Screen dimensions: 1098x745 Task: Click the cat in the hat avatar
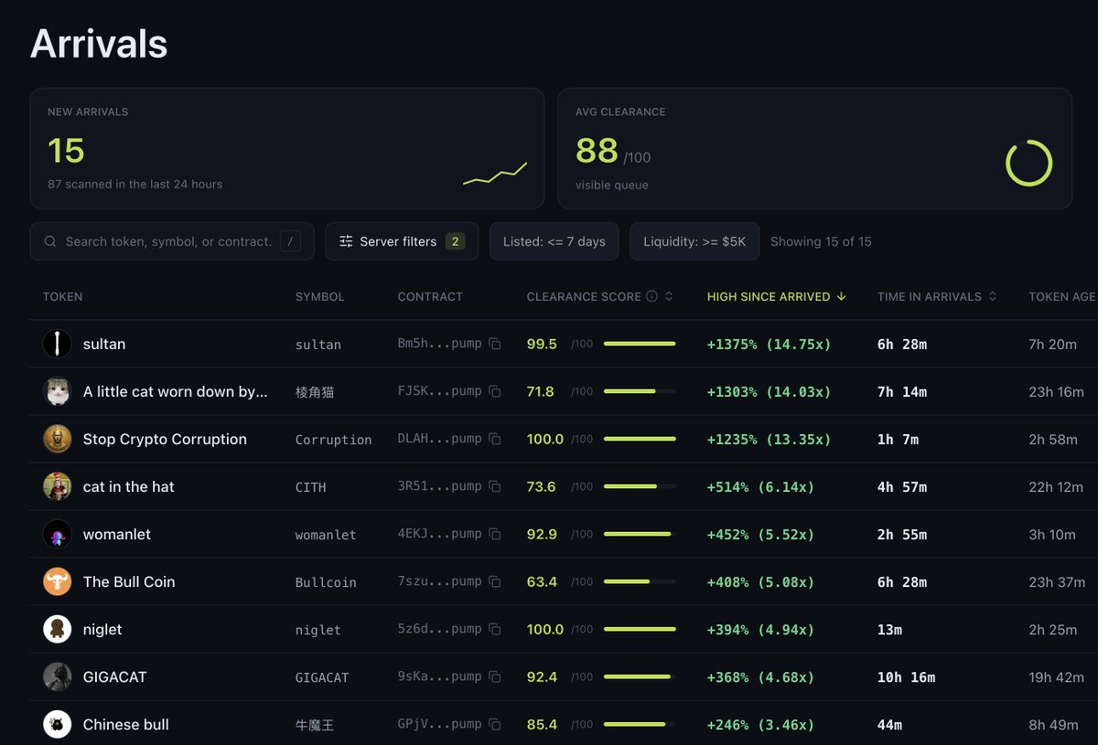pyautogui.click(x=57, y=486)
